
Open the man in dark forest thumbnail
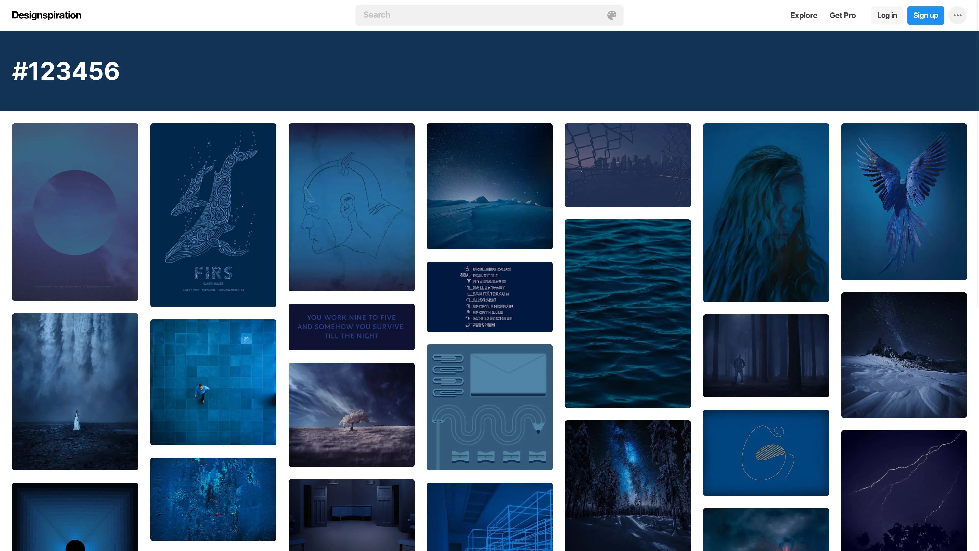[766, 356]
